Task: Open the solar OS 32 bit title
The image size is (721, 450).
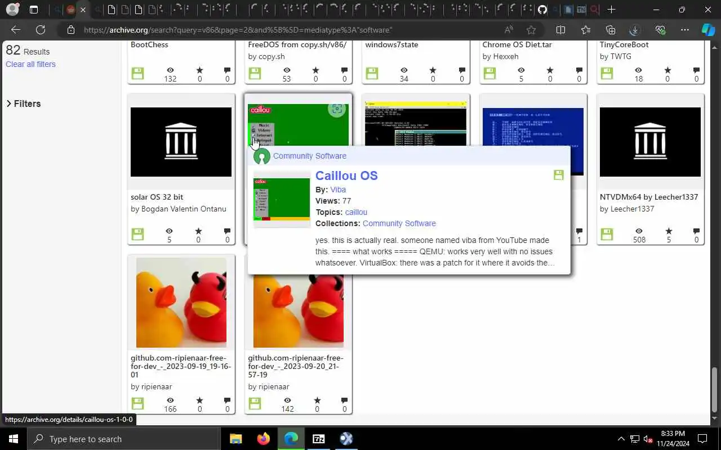Action: pyautogui.click(x=157, y=197)
